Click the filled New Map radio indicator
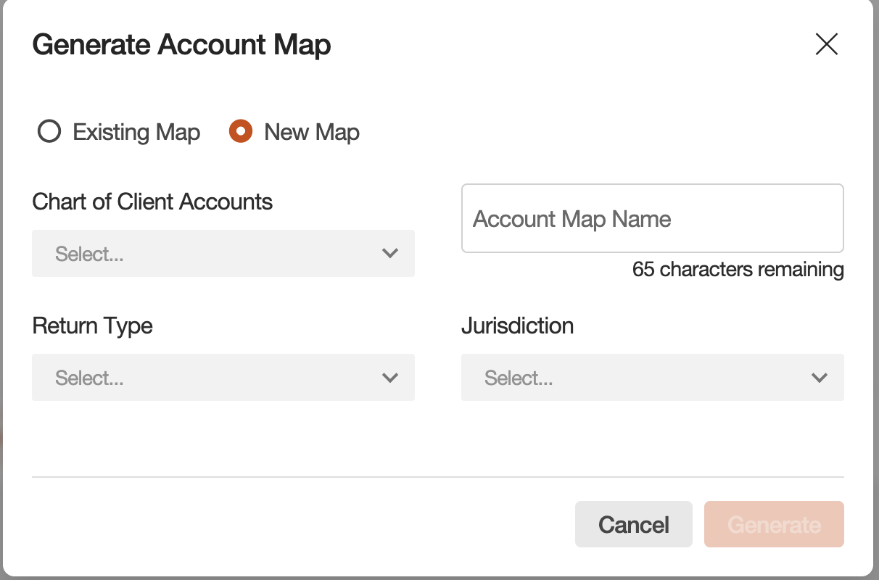879x580 pixels. tap(240, 131)
